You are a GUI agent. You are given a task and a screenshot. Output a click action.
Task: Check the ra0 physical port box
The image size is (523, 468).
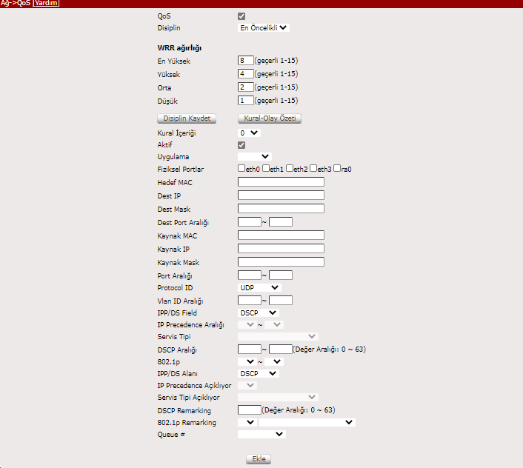coord(337,168)
